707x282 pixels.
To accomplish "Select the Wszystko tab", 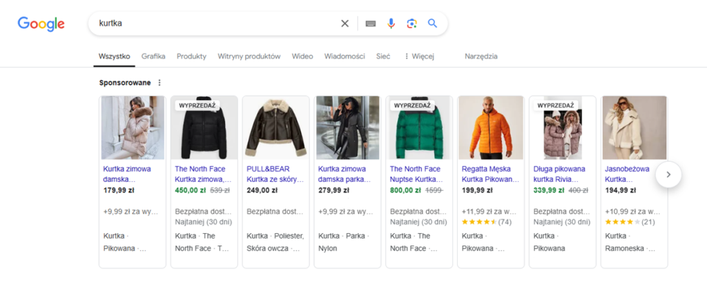I will pyautogui.click(x=114, y=57).
